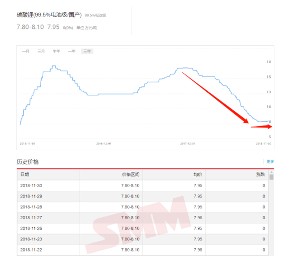The height and width of the screenshot is (263, 298).
Task: Open the 更多 history link
Action: pyautogui.click(x=270, y=161)
